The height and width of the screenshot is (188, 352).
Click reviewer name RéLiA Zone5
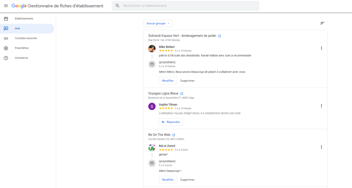click(167, 146)
